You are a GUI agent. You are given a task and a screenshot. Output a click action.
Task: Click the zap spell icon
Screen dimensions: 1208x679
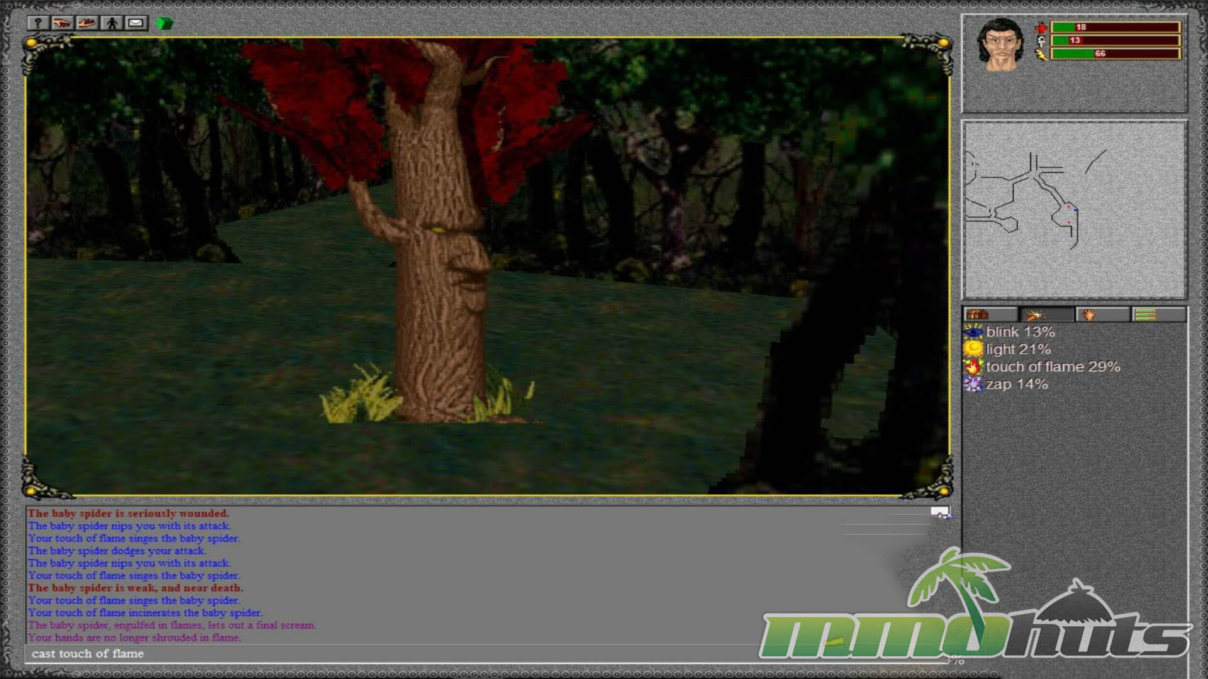click(973, 384)
